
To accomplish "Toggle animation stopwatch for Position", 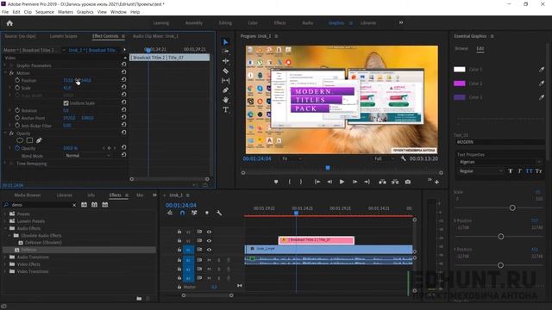I will pyautogui.click(x=17, y=80).
